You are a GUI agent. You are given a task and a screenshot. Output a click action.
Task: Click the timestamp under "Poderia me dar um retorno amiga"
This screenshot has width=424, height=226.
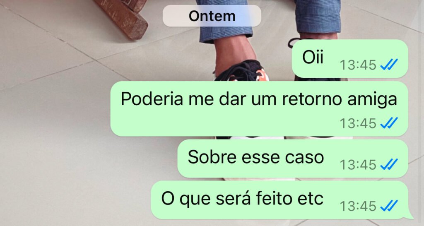[358, 123]
